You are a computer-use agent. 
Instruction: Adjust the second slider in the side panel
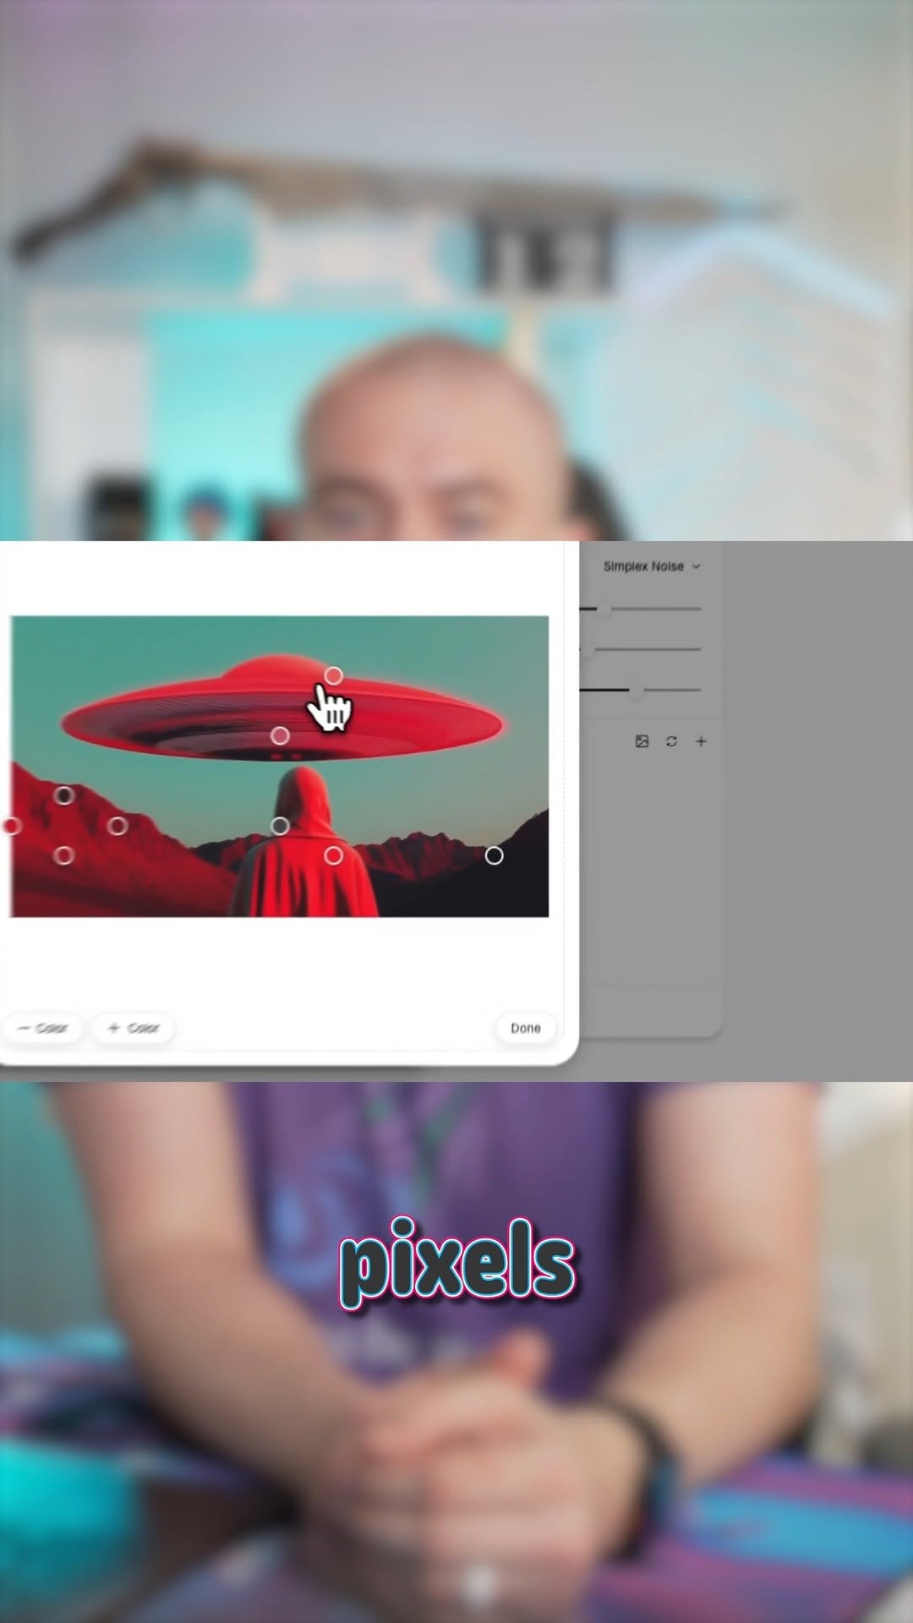640,649
